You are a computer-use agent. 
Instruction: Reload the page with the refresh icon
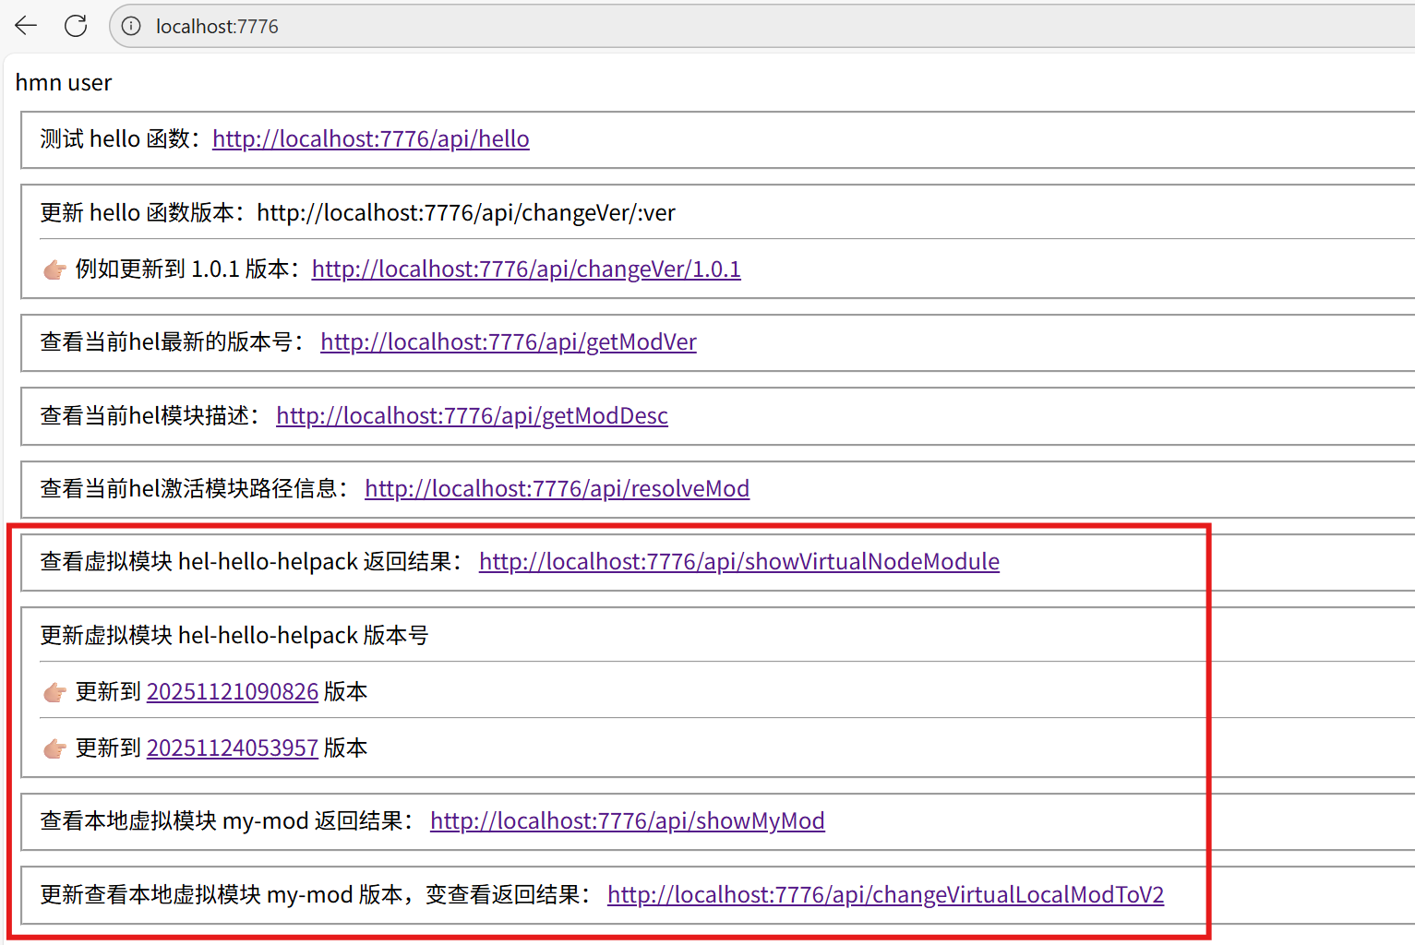pyautogui.click(x=76, y=26)
